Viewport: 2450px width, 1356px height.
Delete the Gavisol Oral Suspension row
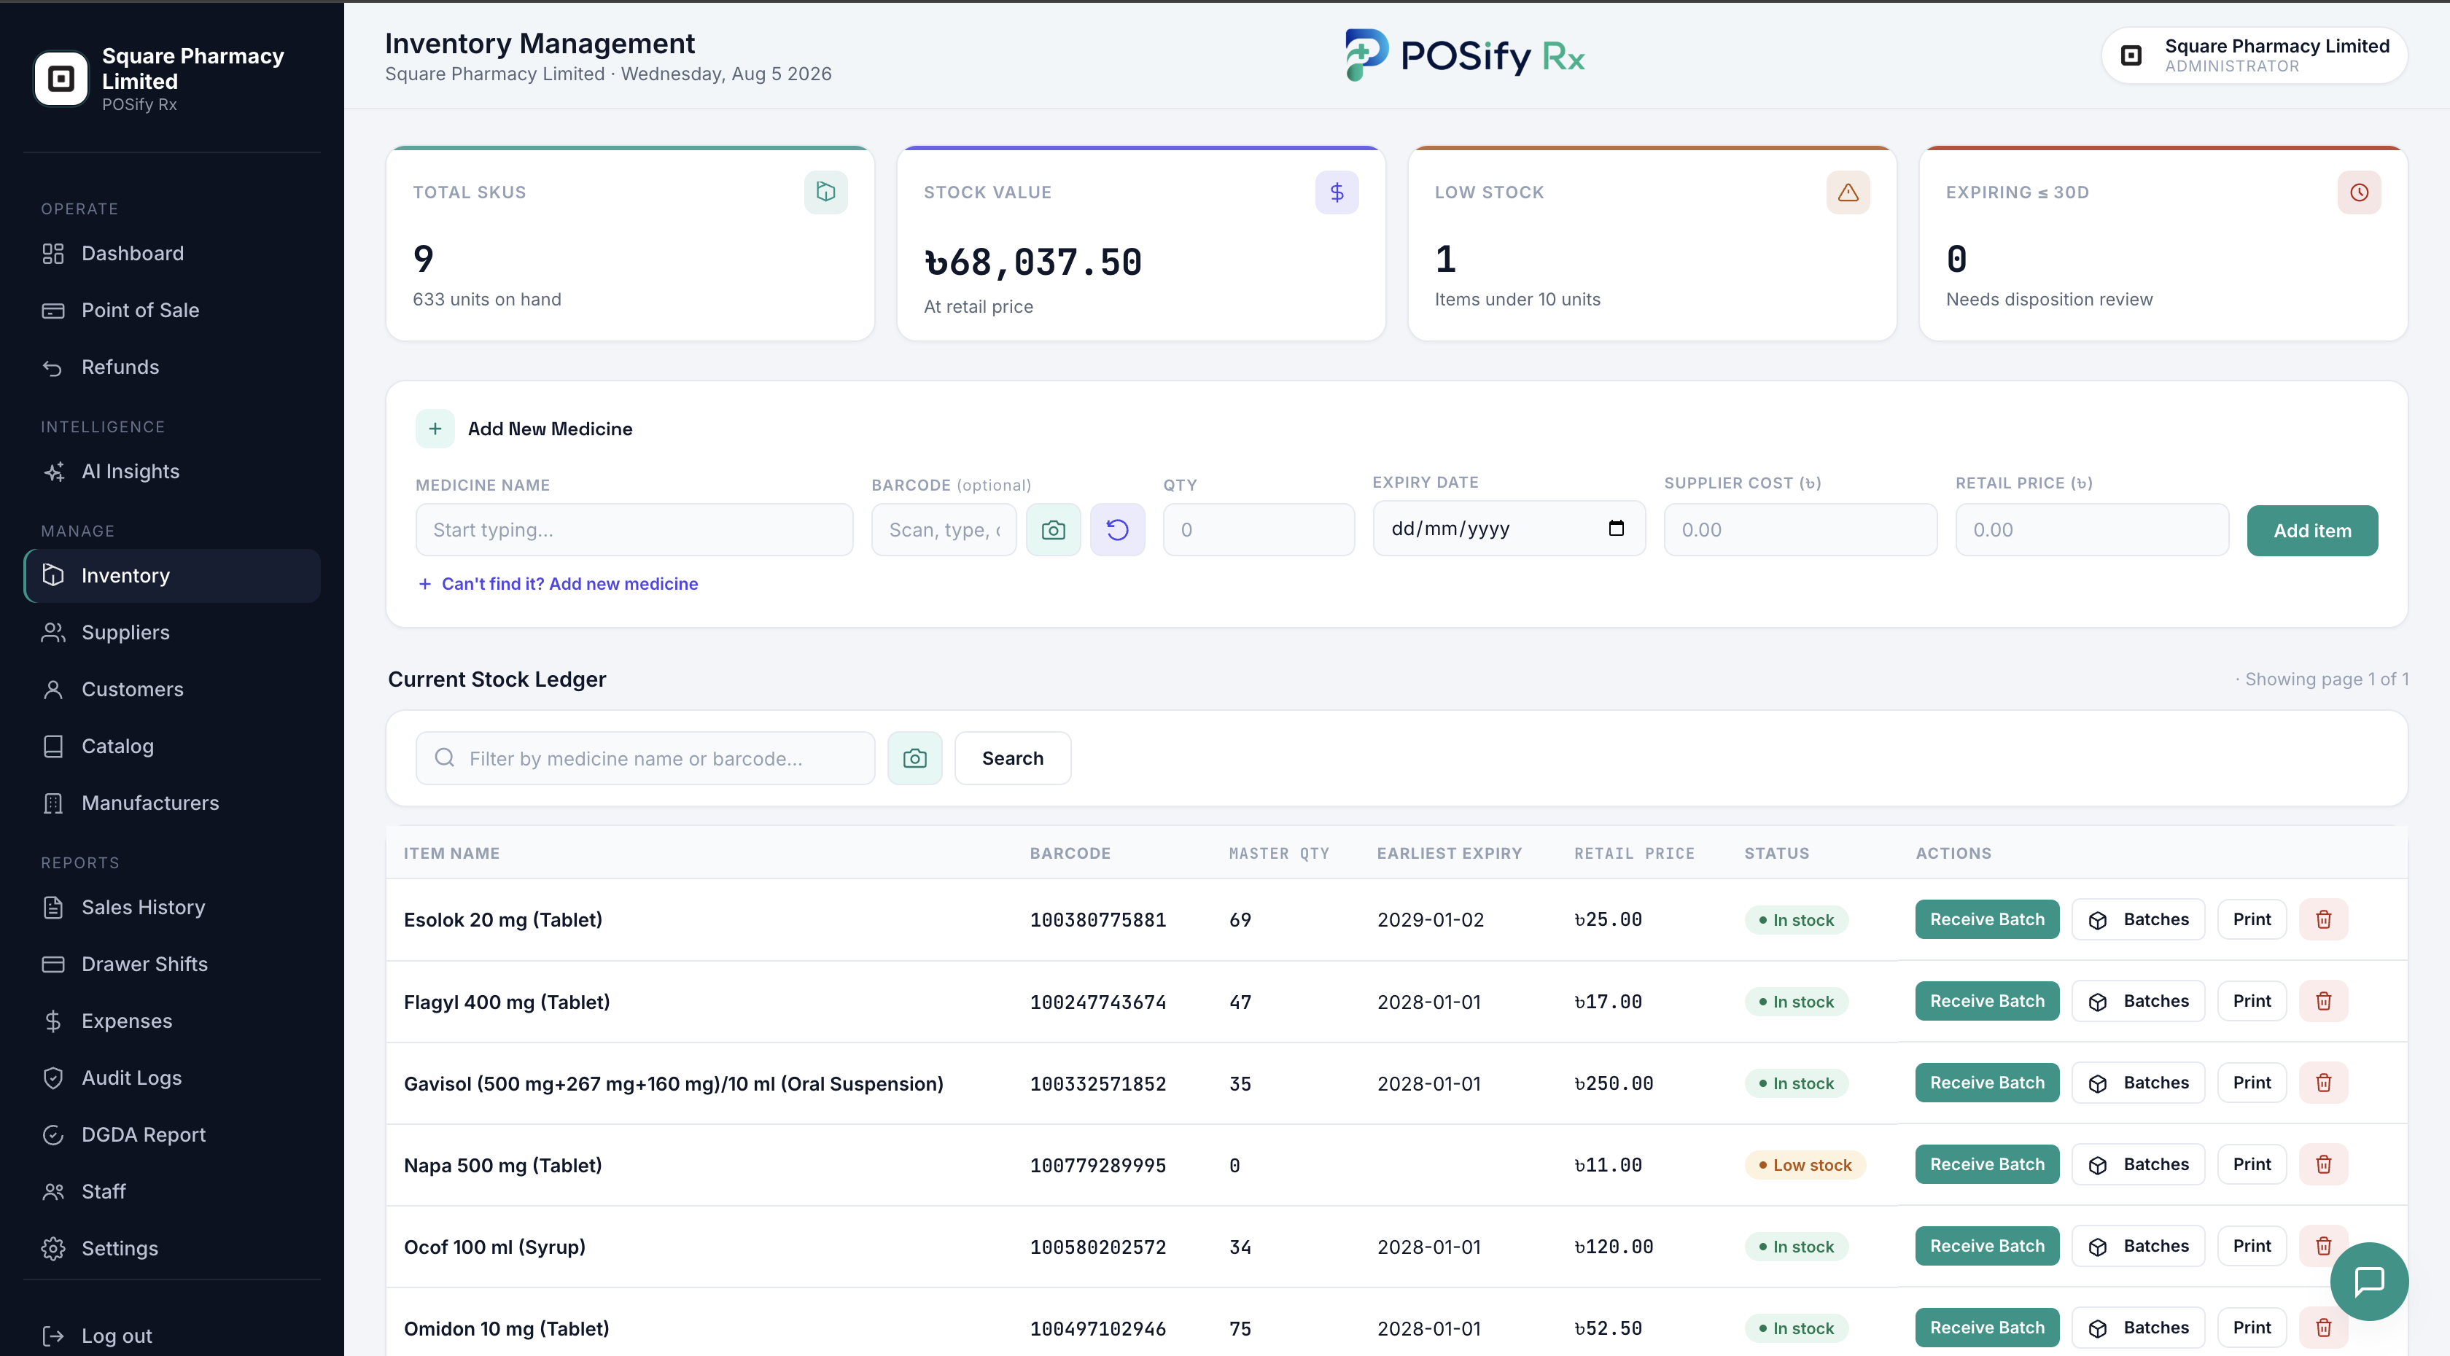tap(2324, 1083)
